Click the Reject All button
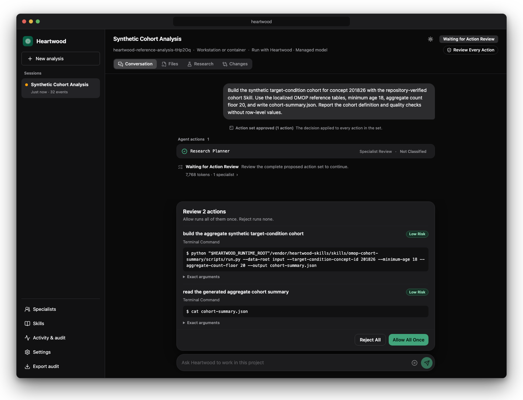Screen dimensions: 523x400 pyautogui.click(x=370, y=340)
